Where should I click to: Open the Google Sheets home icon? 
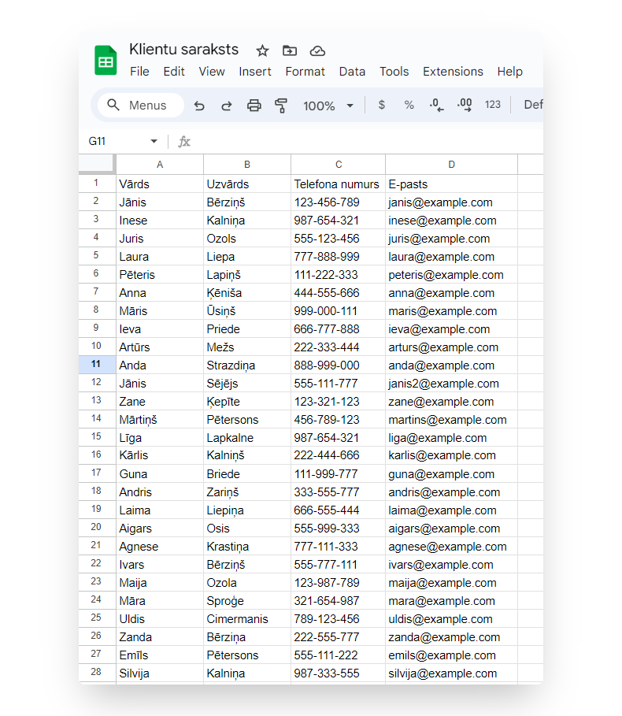pyautogui.click(x=106, y=60)
